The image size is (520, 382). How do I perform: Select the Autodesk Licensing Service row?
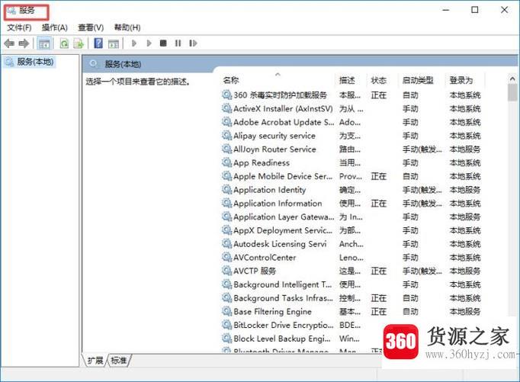point(351,244)
